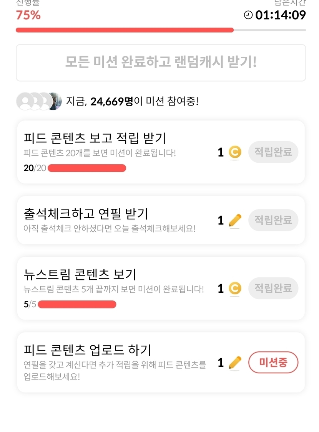Open the 출석체크하고 연필 받기 mission title
This screenshot has width=319, height=432.
(x=86, y=213)
